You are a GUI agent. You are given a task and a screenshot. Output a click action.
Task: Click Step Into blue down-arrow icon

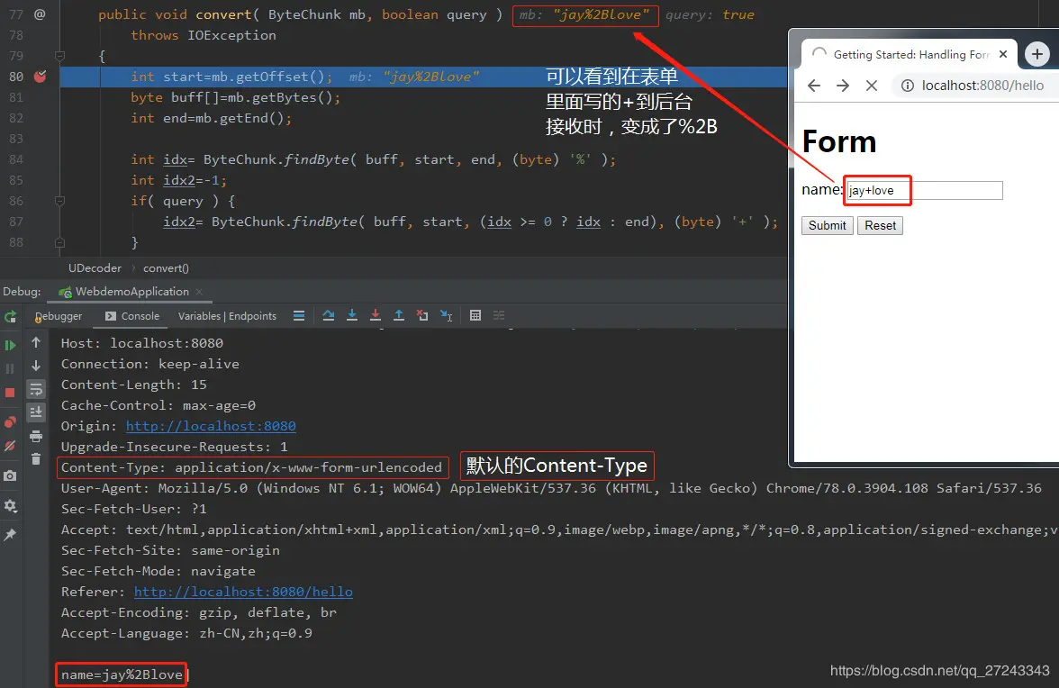point(352,315)
